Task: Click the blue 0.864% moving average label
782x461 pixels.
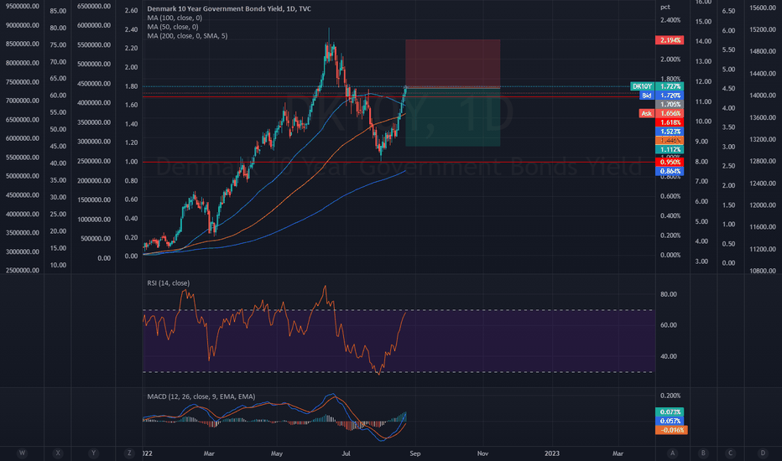Action: point(670,171)
